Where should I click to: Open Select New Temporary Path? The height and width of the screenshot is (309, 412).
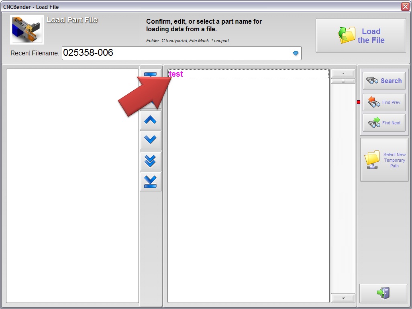(384, 160)
